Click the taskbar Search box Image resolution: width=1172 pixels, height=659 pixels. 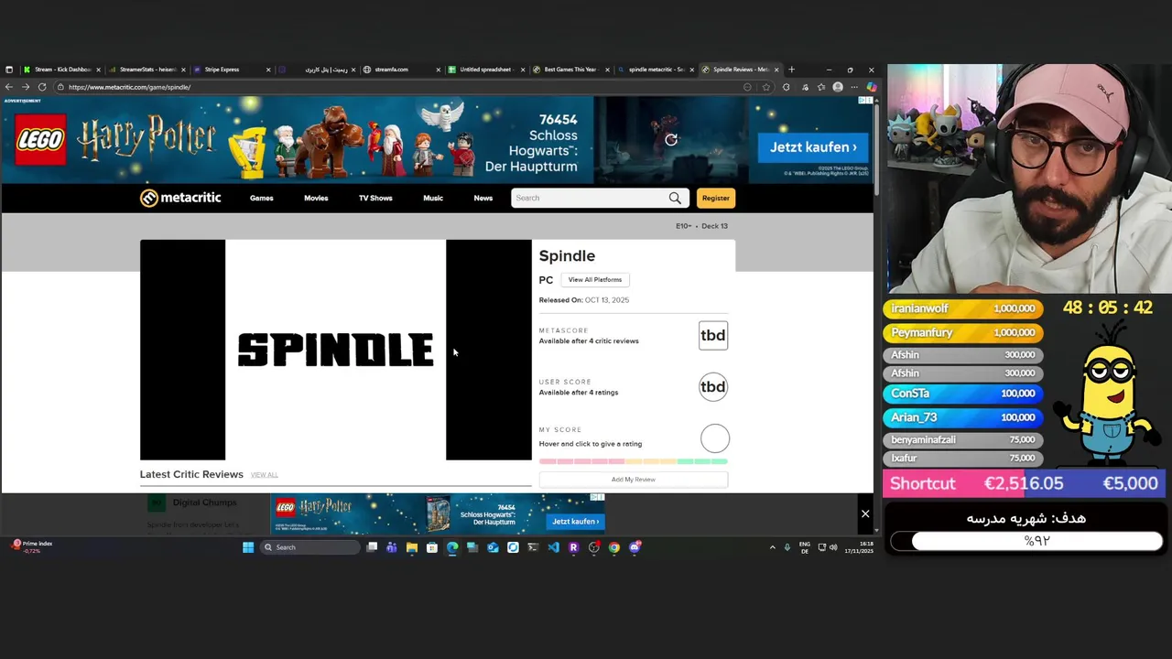[309, 547]
